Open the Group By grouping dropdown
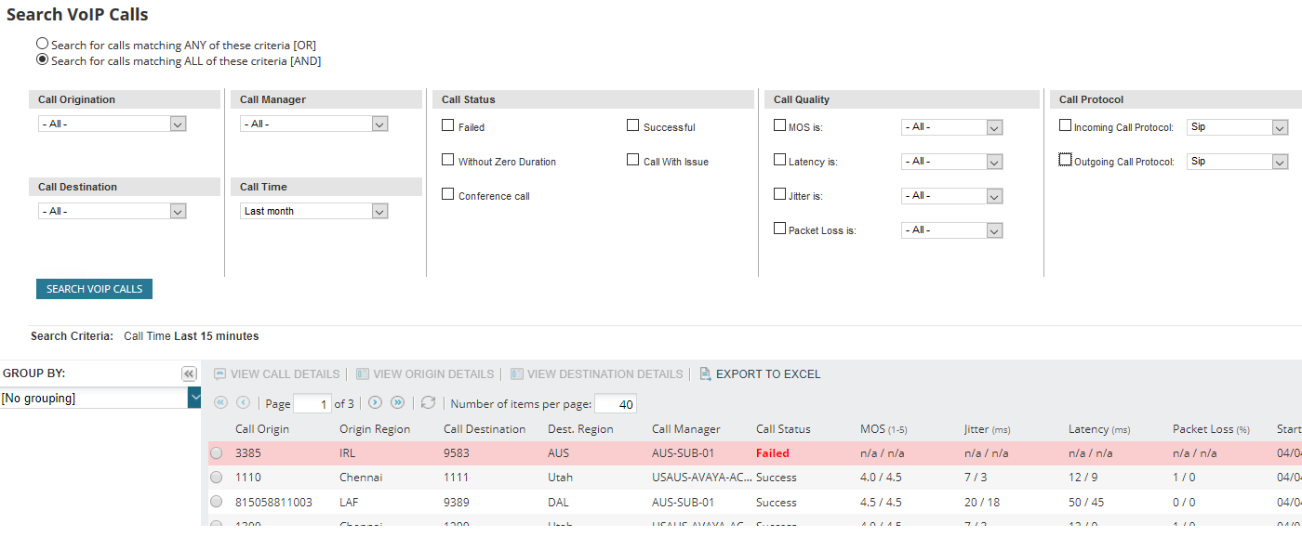Image resolution: width=1302 pixels, height=537 pixels. tap(100, 398)
